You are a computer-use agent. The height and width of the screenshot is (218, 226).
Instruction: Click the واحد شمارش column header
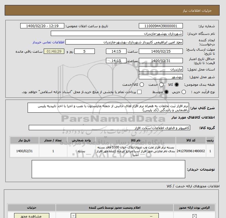pyautogui.click(x=81, y=140)
